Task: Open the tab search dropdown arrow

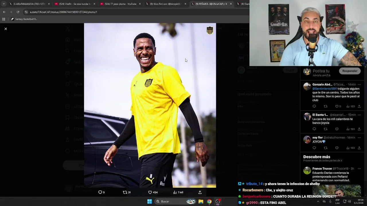Action: pyautogui.click(x=3, y=4)
